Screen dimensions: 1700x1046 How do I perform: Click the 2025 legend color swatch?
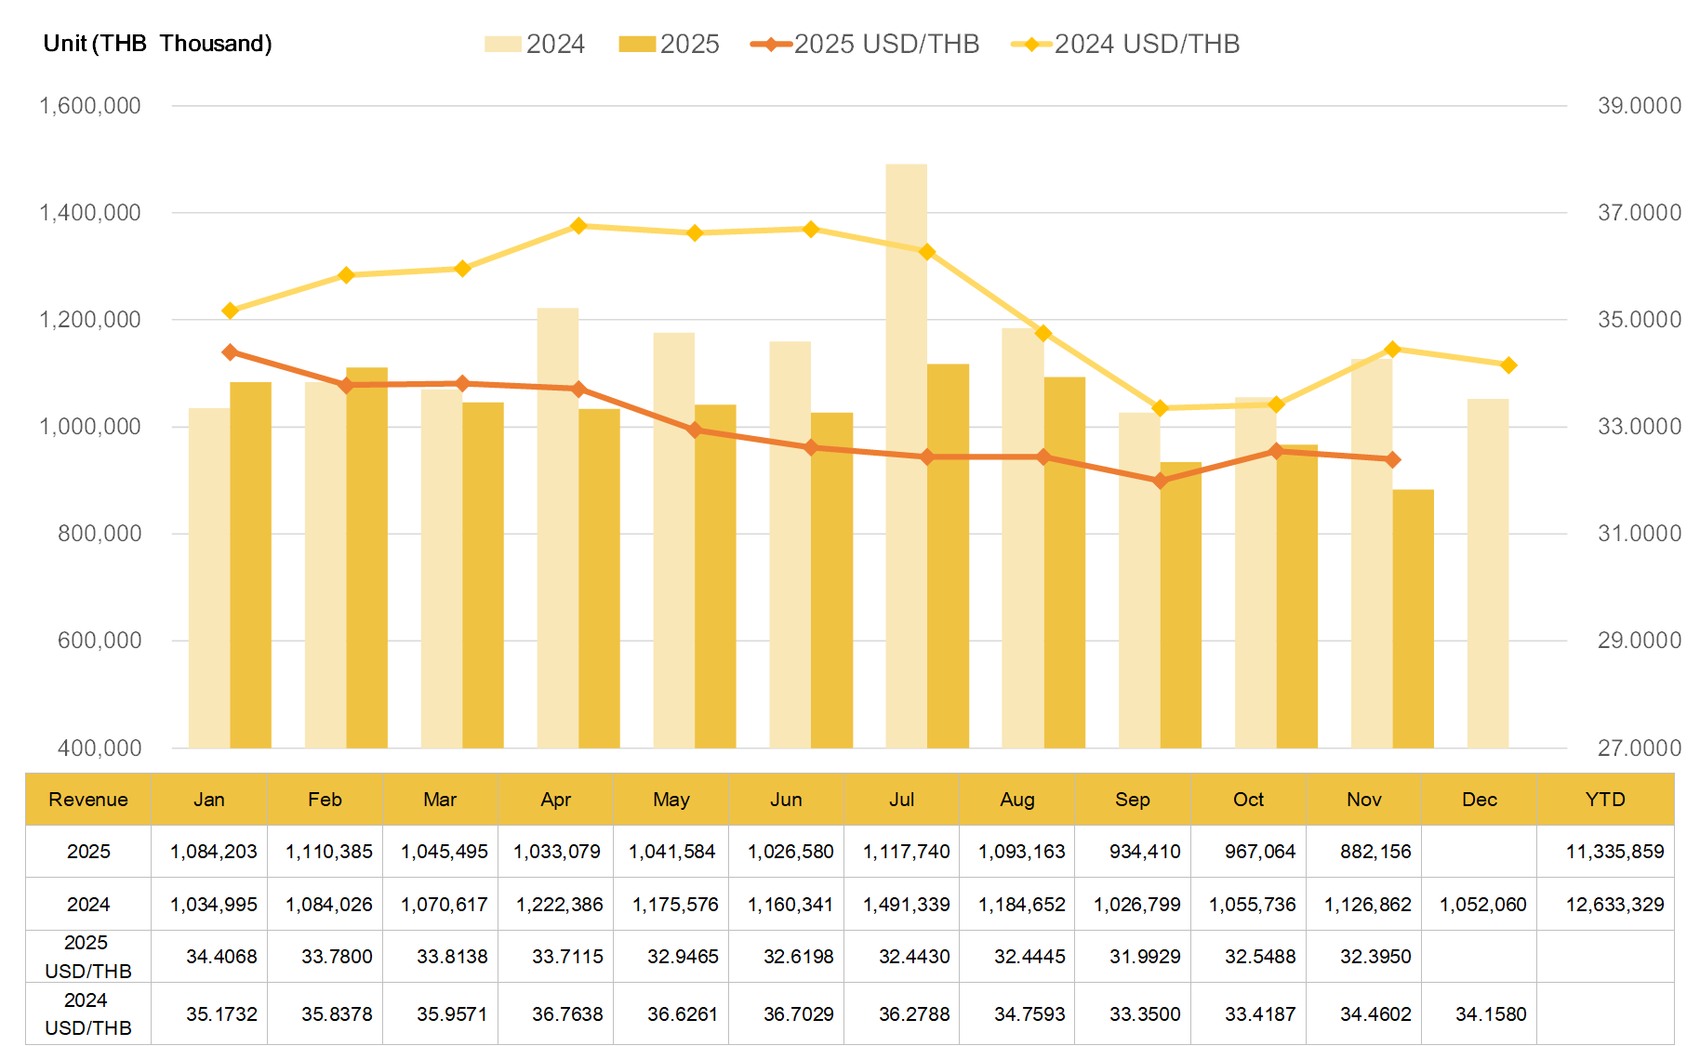point(637,45)
